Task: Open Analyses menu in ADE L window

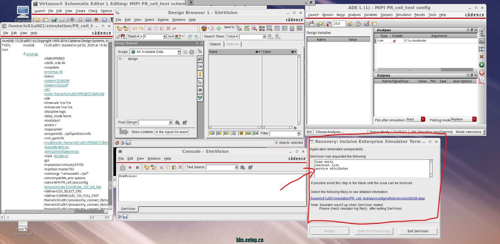Action: 354,15
